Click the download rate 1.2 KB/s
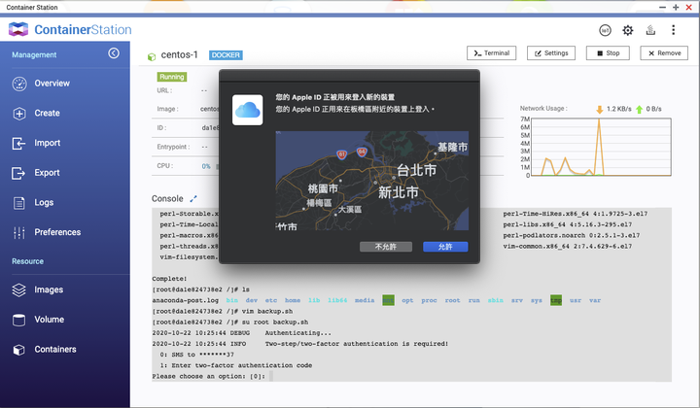 (x=618, y=109)
